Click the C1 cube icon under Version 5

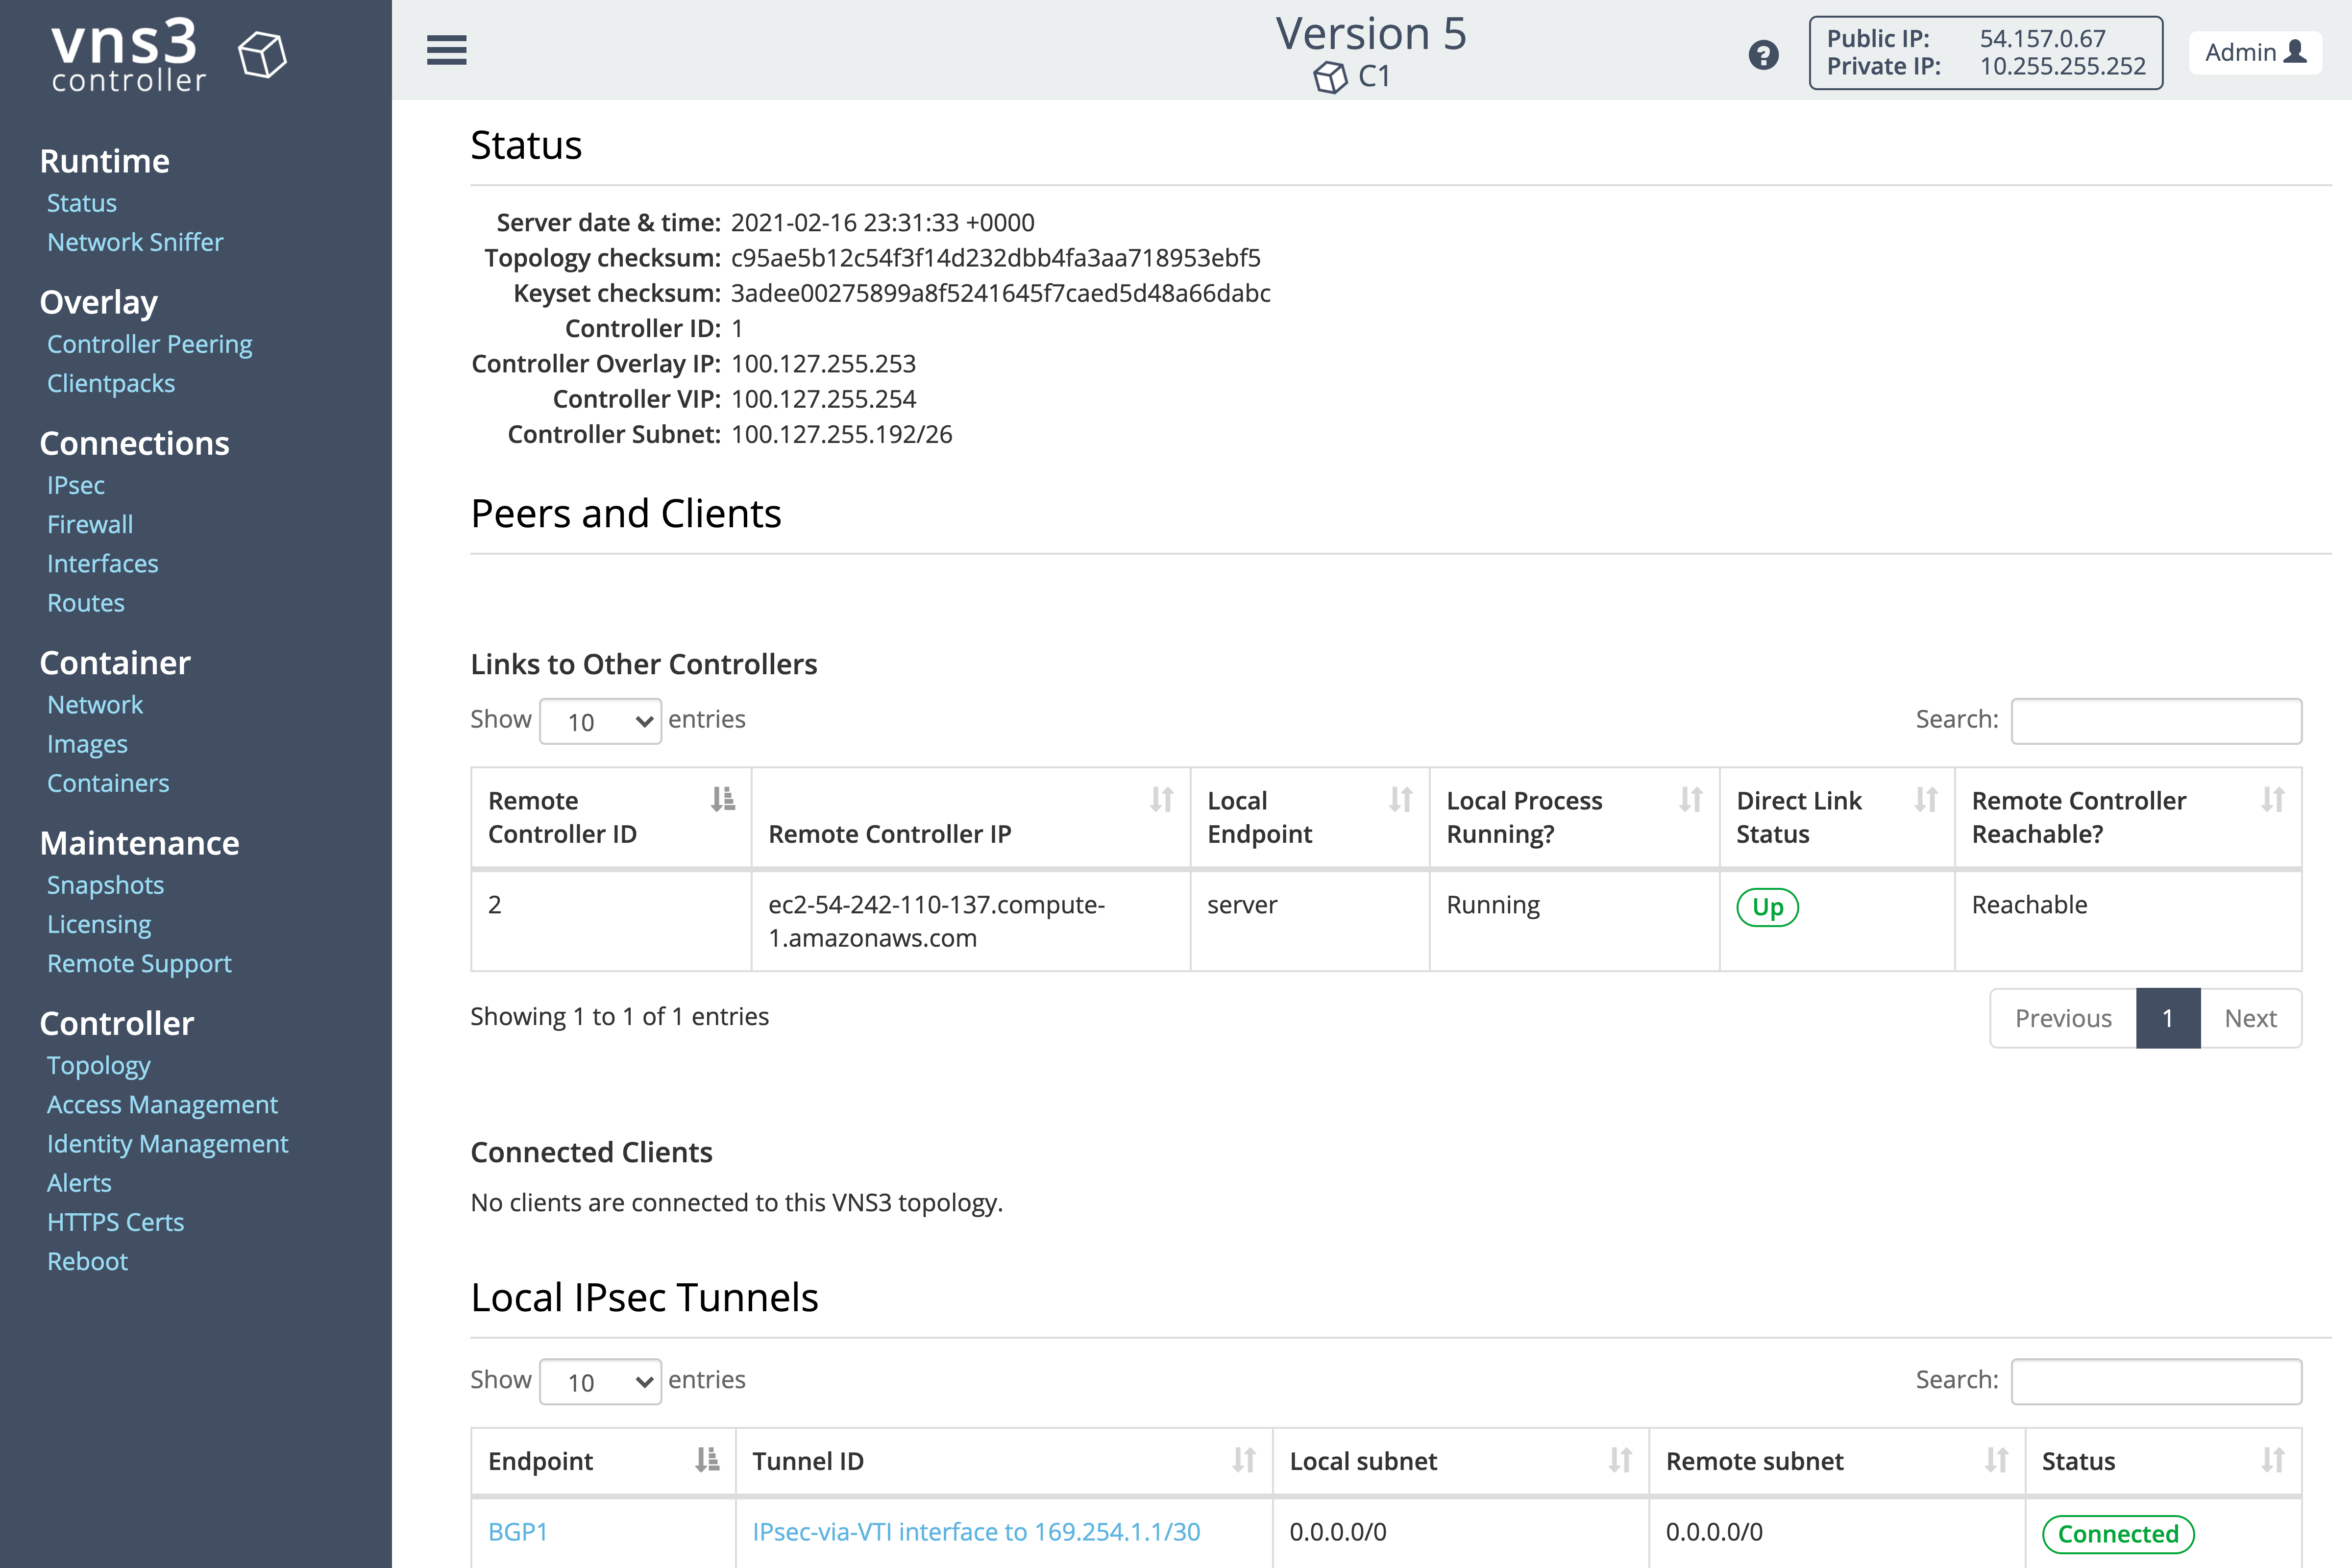[x=1330, y=77]
